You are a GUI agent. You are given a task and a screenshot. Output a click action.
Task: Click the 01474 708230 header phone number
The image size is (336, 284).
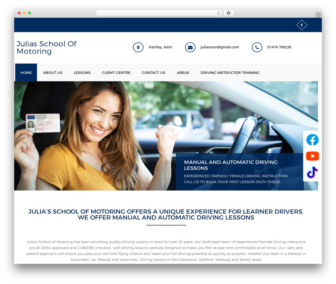(279, 47)
